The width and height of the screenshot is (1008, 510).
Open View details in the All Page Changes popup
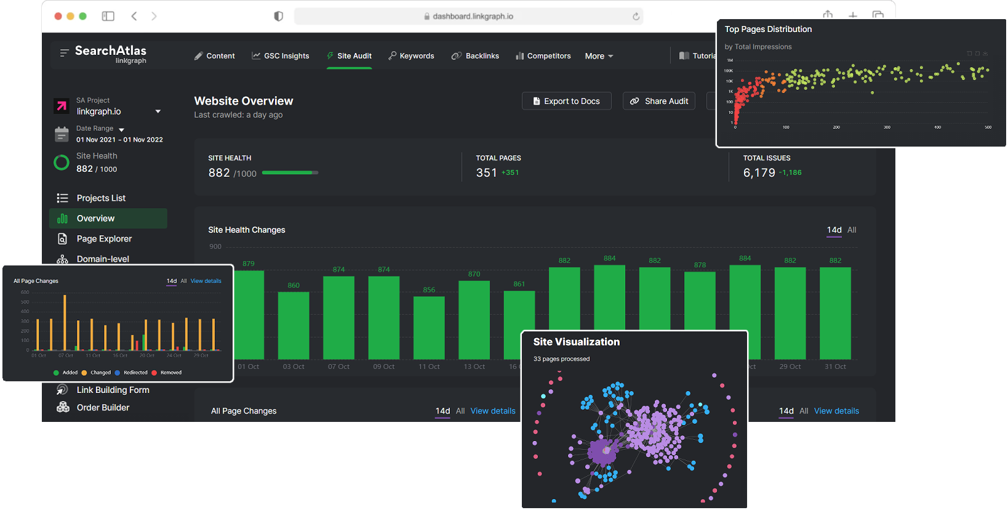pos(206,281)
